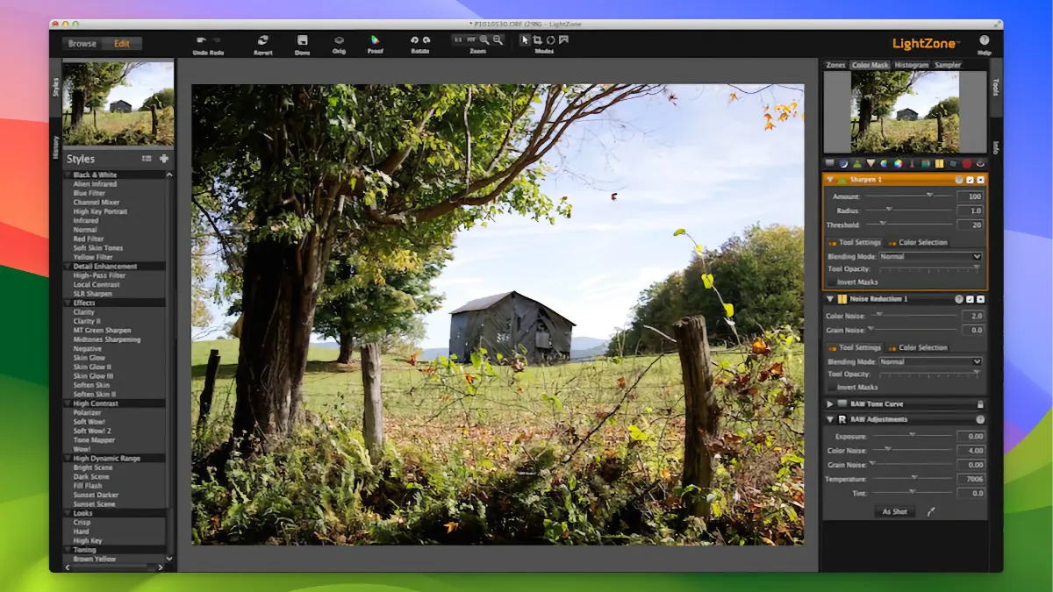
Task: Click the zoom in magnifier icon
Action: coord(484,39)
